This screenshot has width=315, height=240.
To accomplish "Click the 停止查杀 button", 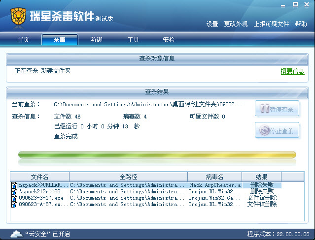I will click(277, 130).
